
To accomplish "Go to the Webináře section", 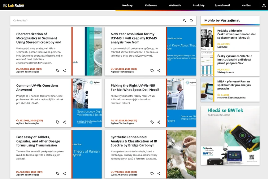I will click(175, 6).
